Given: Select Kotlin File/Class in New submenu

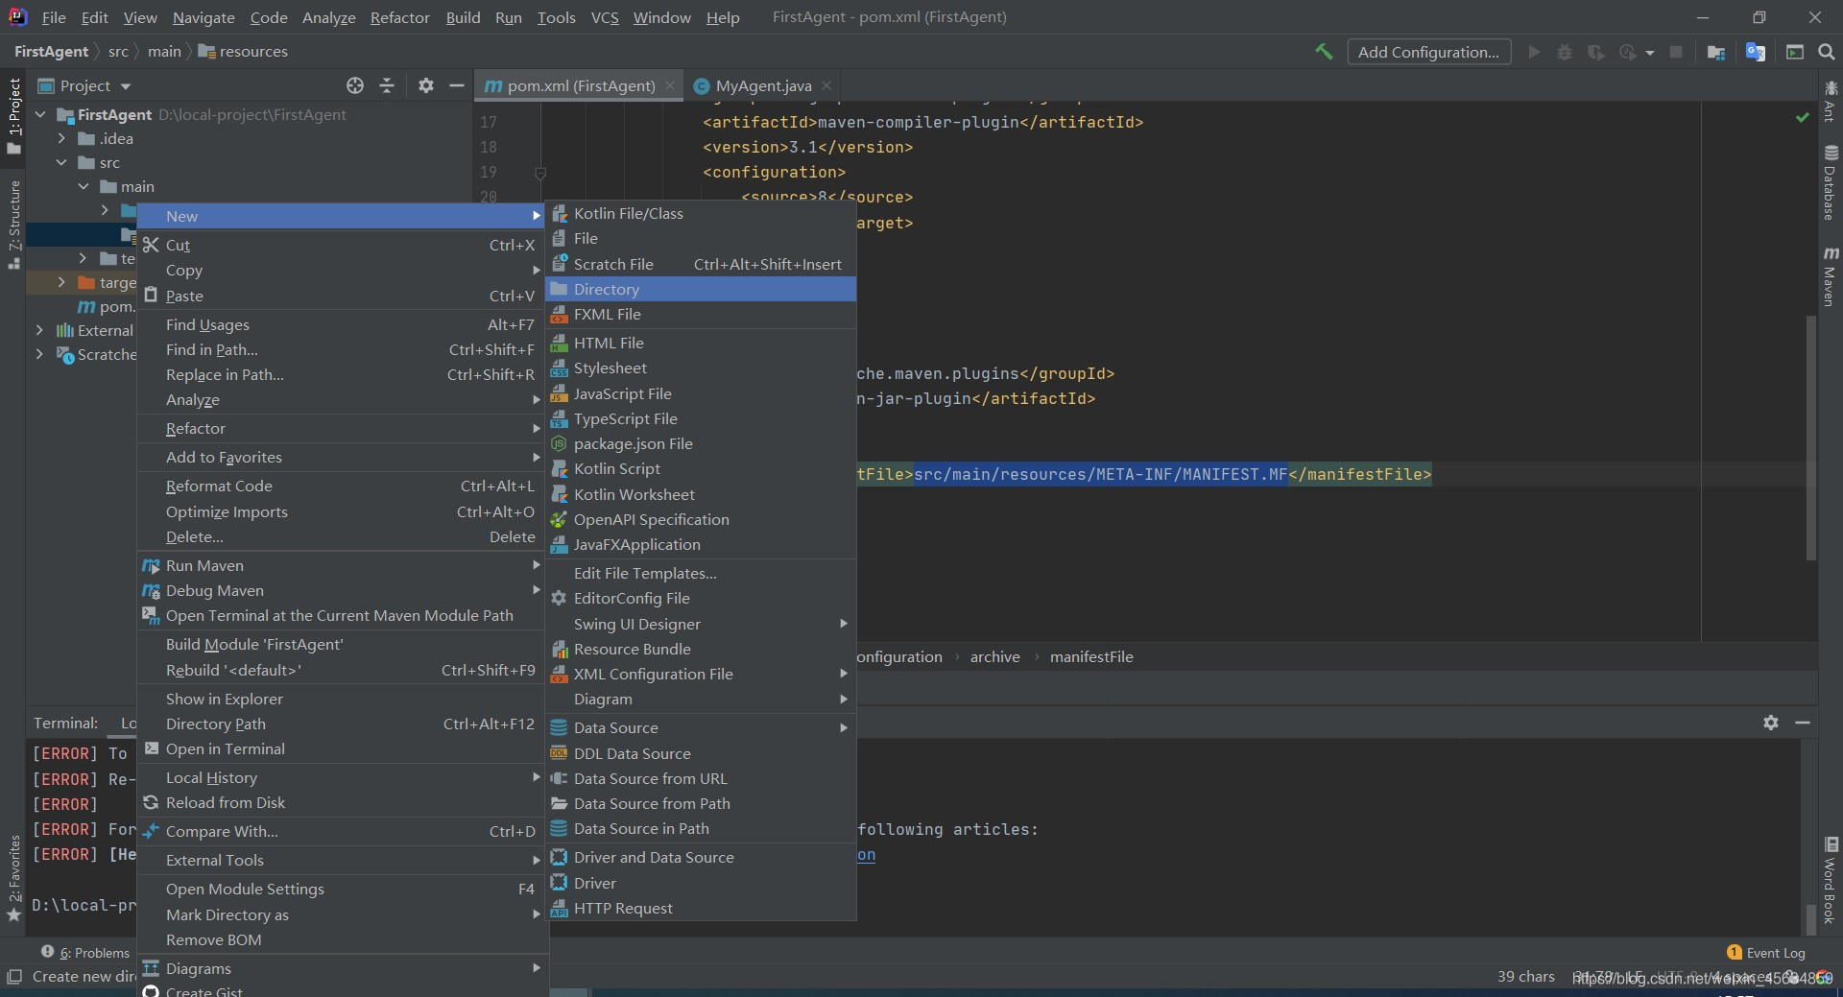Looking at the screenshot, I should [701, 213].
